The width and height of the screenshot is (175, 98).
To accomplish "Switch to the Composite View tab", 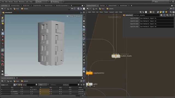I will [x=37, y=5].
